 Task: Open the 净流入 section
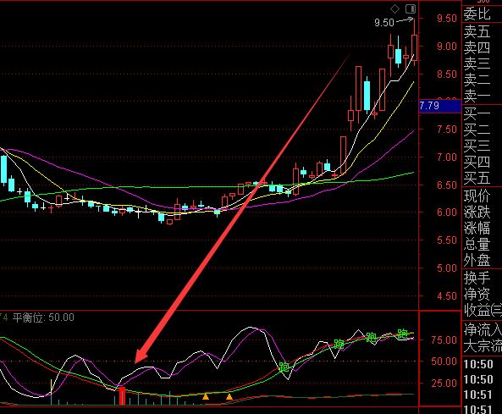point(483,329)
